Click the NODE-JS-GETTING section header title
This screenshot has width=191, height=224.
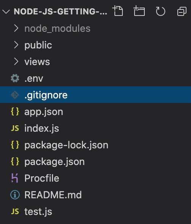click(x=61, y=11)
